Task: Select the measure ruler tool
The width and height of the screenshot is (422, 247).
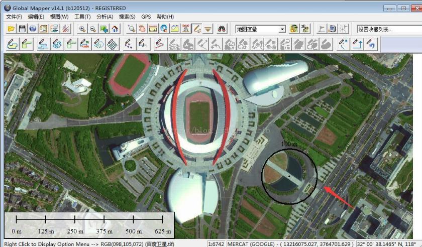Action: click(153, 29)
